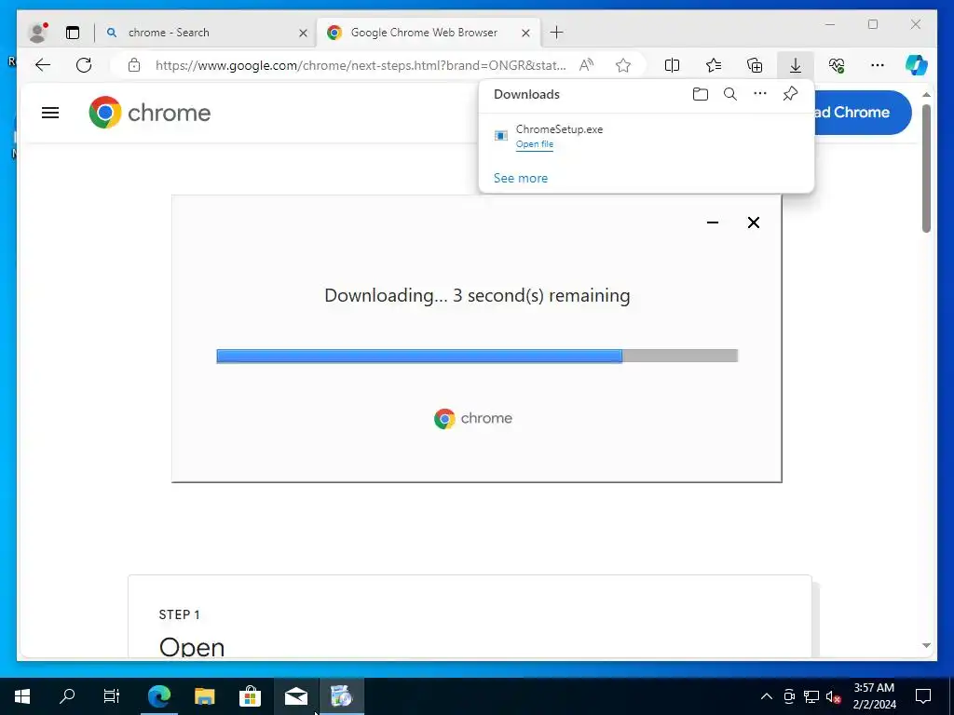Viewport: 954px width, 715px height.
Task: Launch the Copilot sidebar icon
Action: [917, 65]
